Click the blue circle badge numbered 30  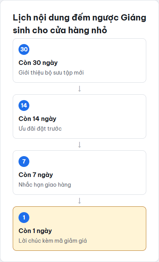pyautogui.click(x=24, y=49)
